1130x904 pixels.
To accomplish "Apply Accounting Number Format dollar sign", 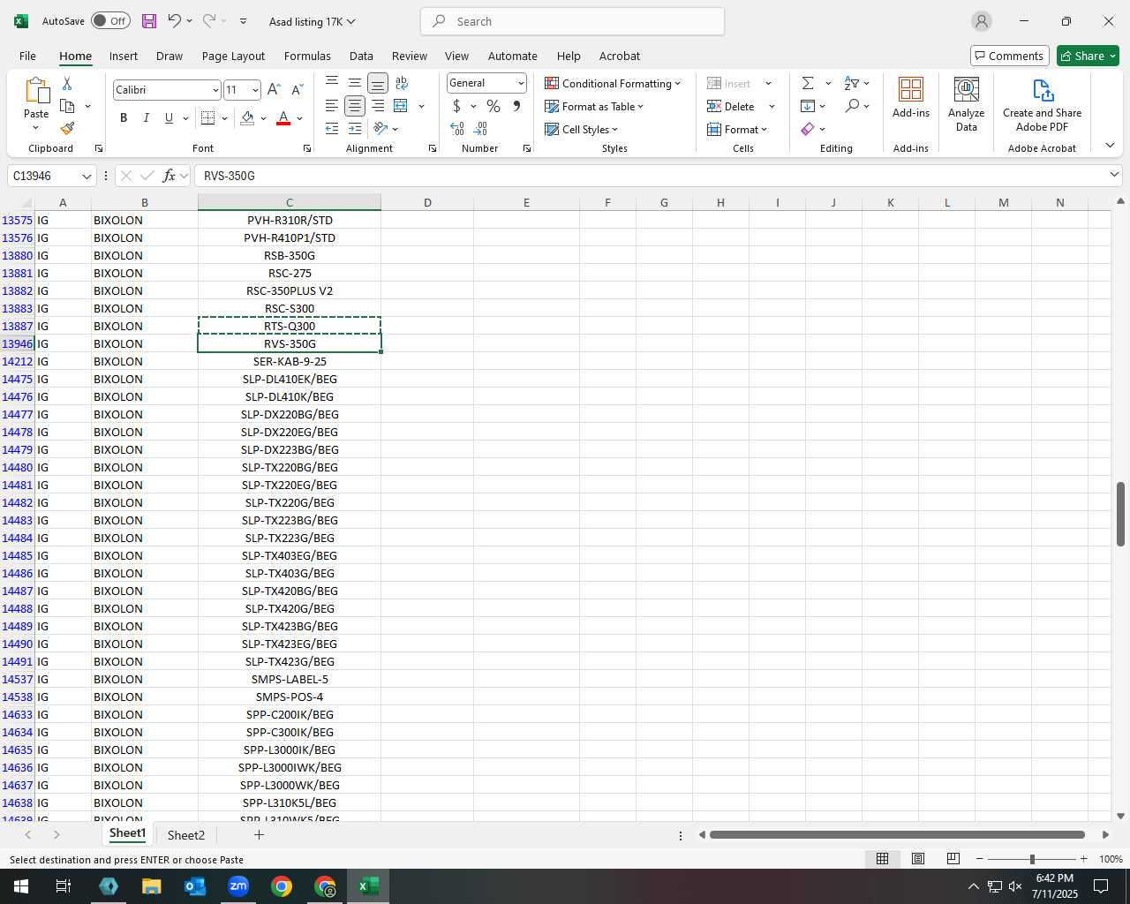I will click(456, 106).
